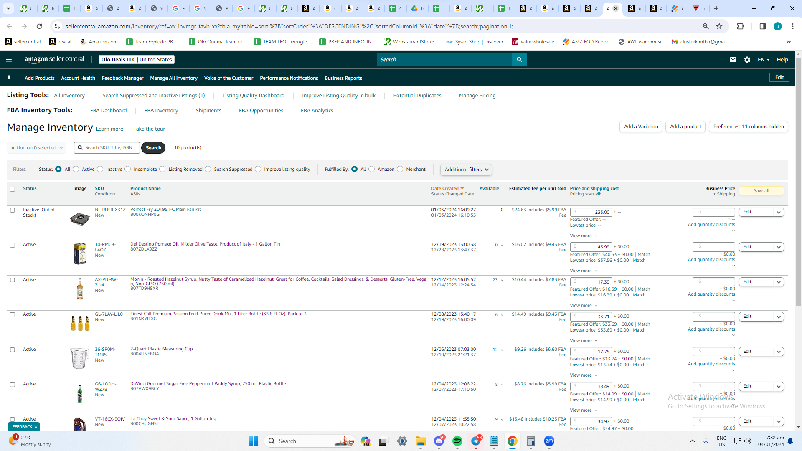Viewport: 802px width, 451px height.
Task: Open Feedback Manager
Action: tap(122, 78)
